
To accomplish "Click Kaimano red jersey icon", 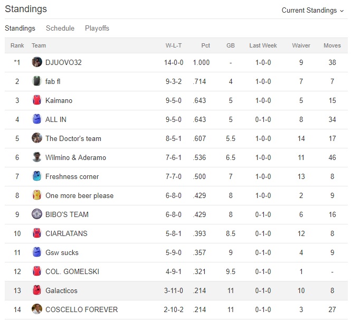I will pos(37,100).
